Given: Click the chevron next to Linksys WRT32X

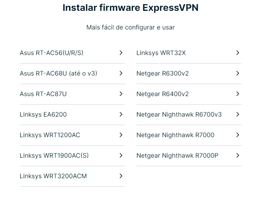Looking at the screenshot, I should [238, 53].
